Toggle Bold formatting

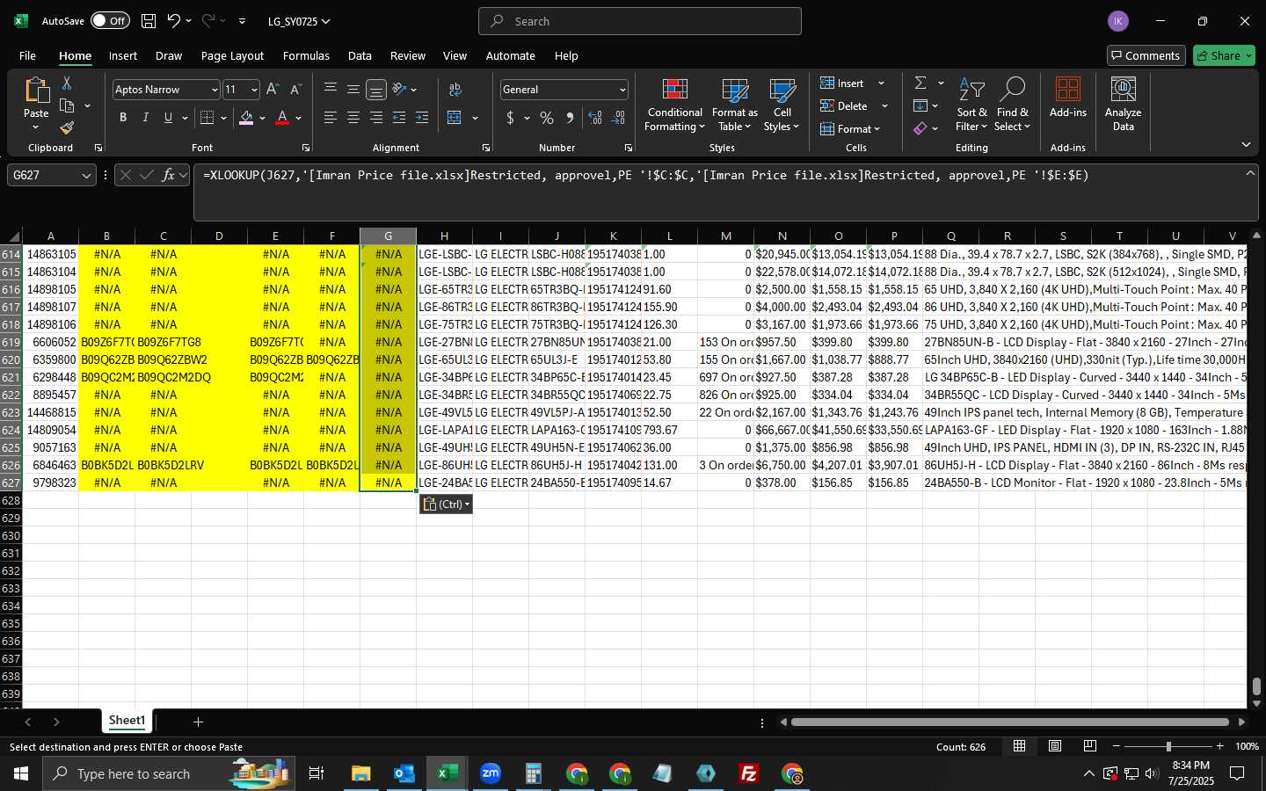click(x=123, y=118)
